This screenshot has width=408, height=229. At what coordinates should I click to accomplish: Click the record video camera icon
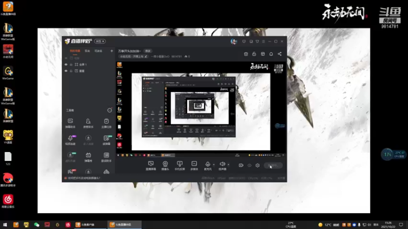coord(241,165)
